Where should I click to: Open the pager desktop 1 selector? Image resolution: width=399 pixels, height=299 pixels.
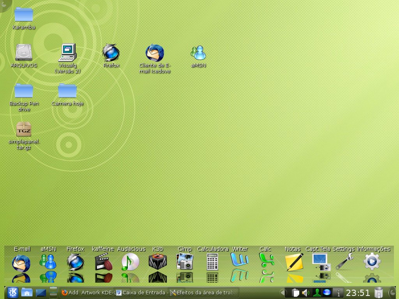pyautogui.click(x=339, y=293)
